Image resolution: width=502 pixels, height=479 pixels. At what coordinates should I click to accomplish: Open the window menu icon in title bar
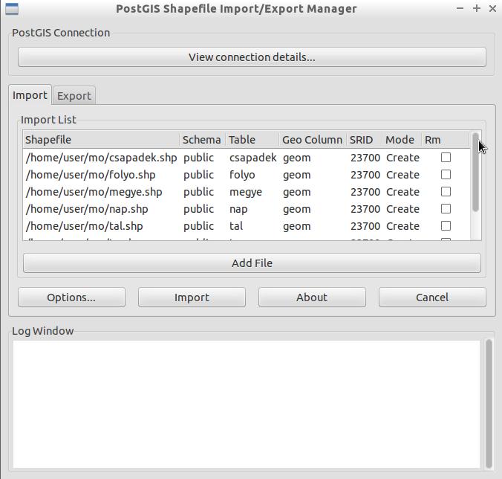click(12, 9)
